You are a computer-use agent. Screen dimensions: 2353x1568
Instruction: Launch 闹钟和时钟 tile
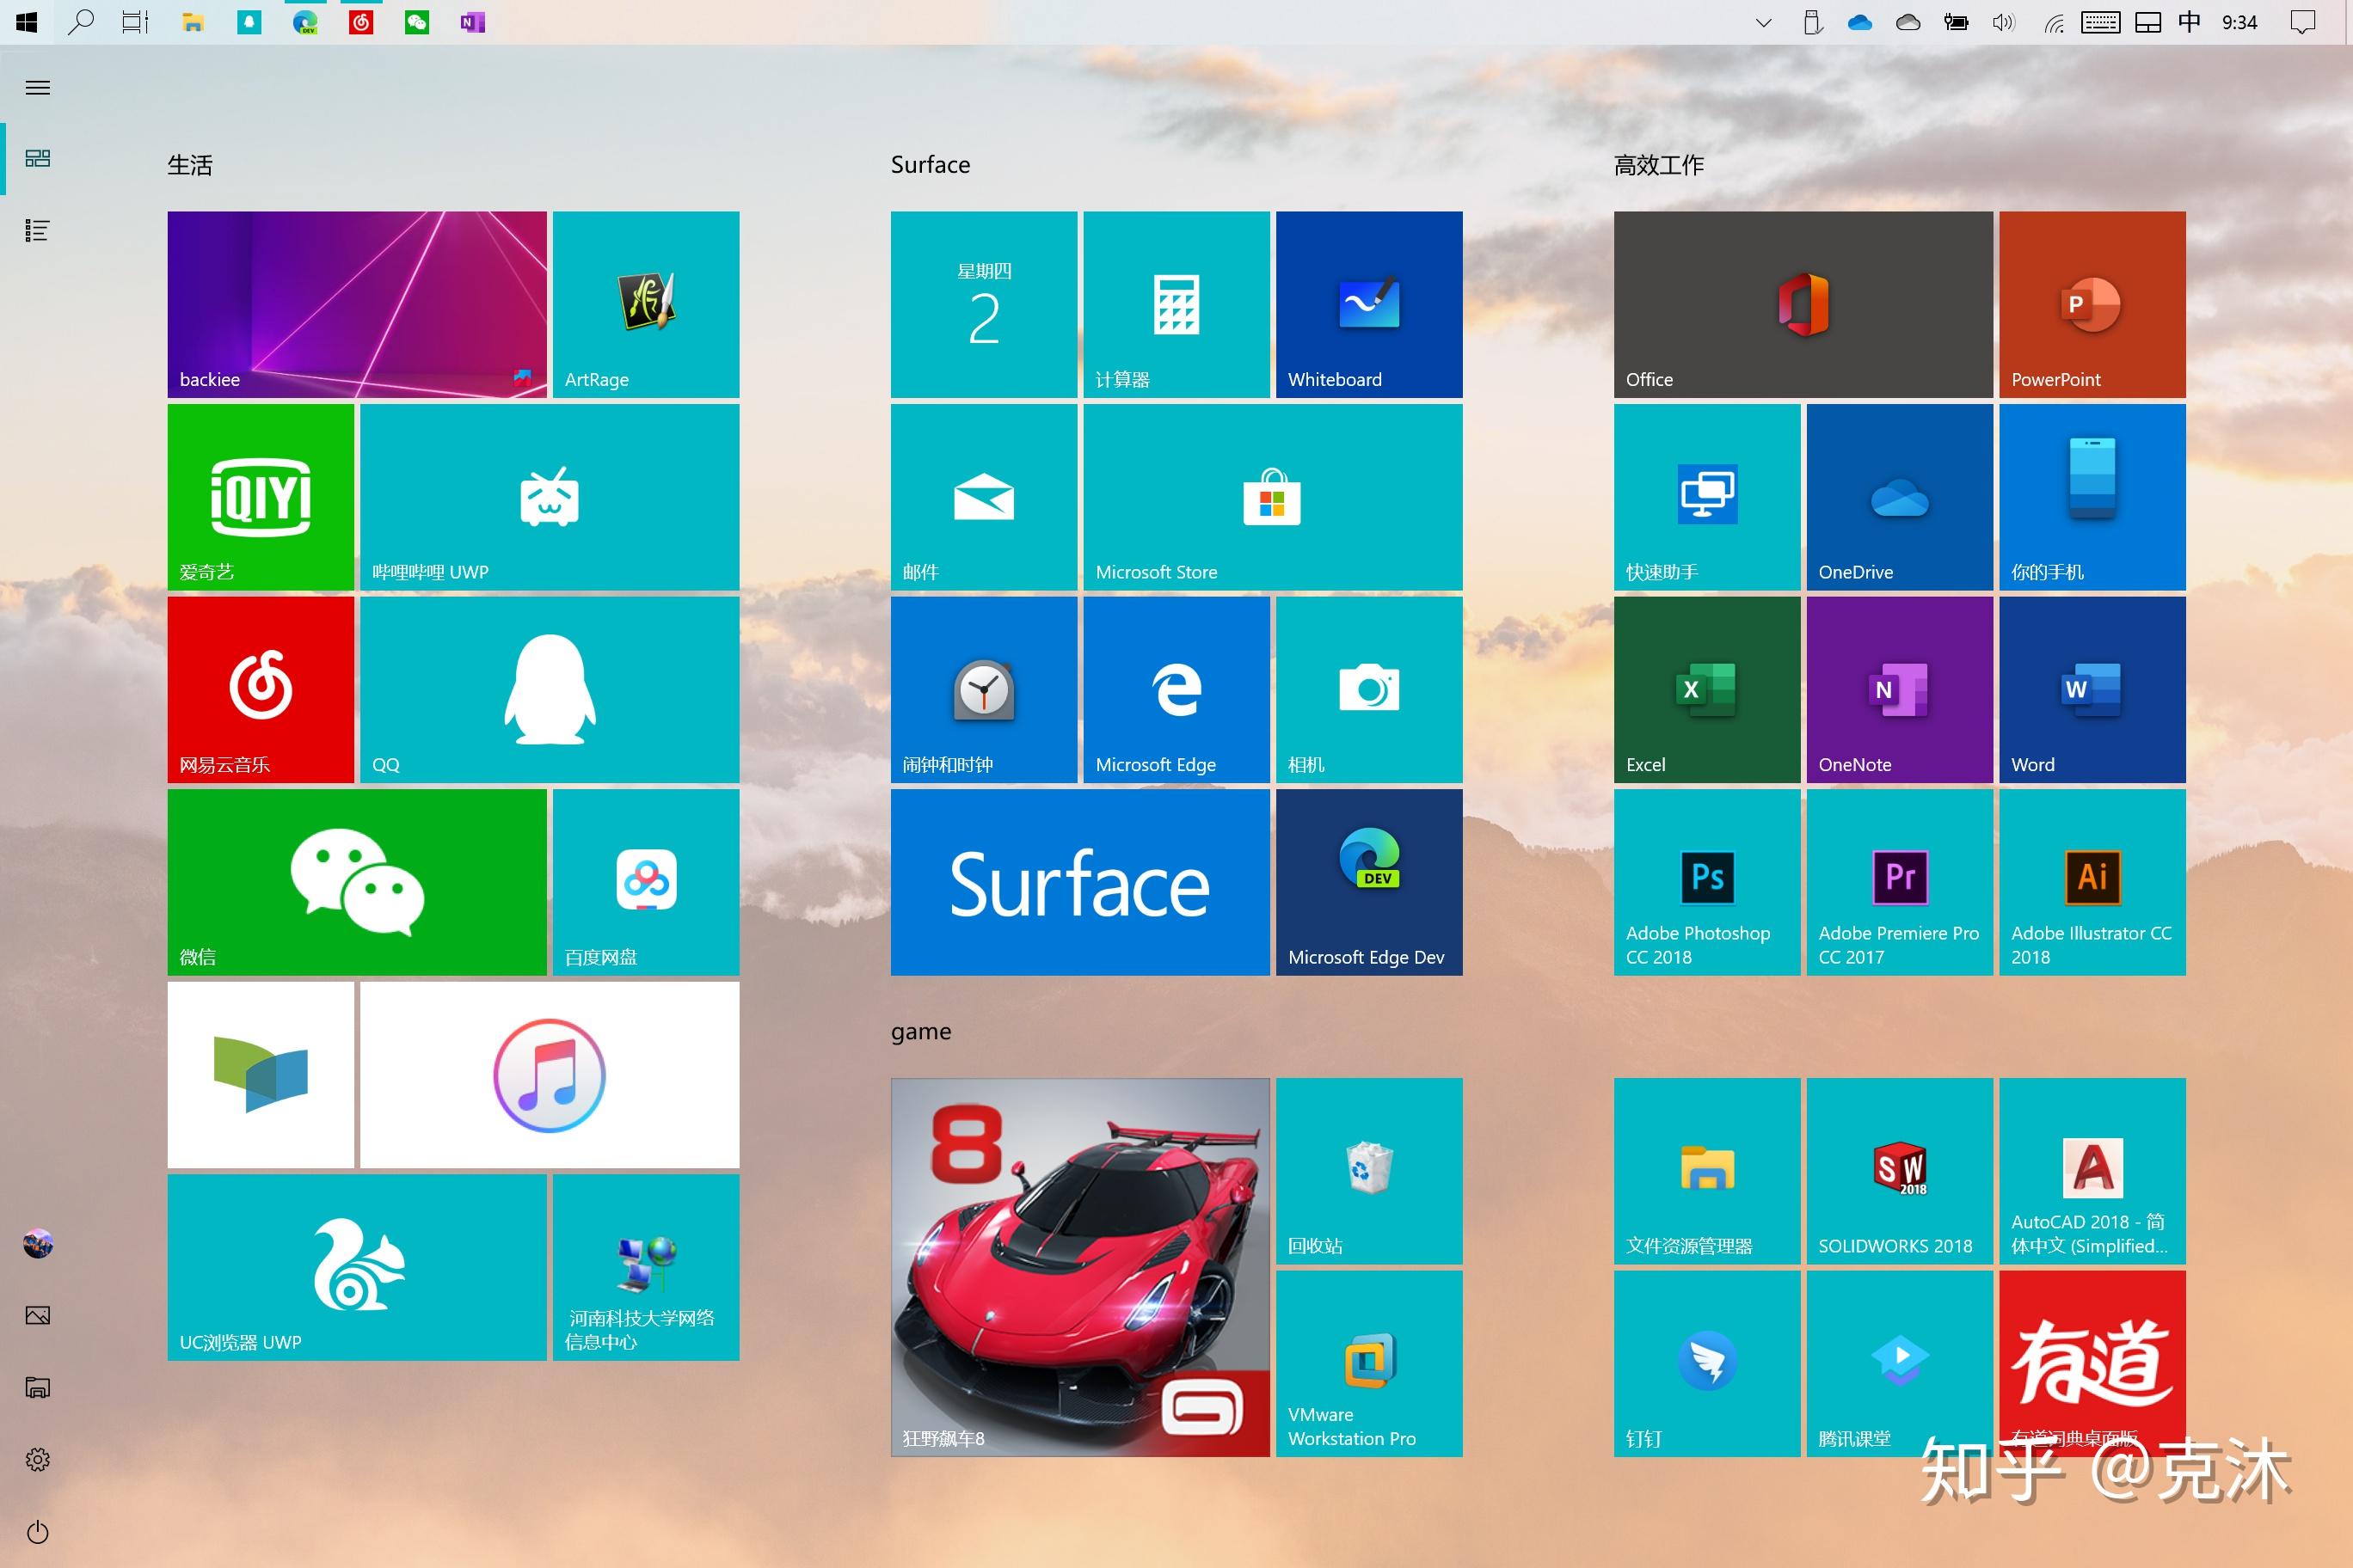[x=985, y=689]
